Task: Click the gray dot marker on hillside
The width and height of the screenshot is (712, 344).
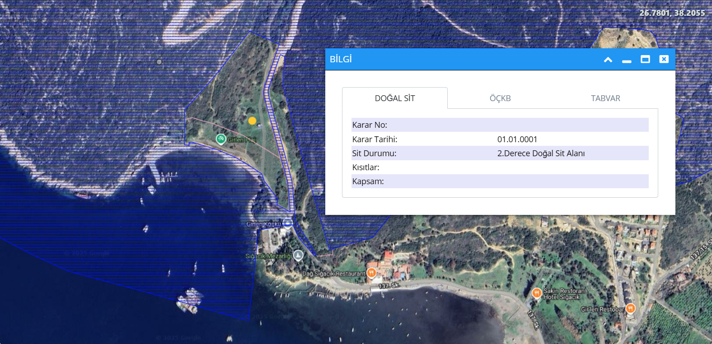Action: tap(159, 62)
